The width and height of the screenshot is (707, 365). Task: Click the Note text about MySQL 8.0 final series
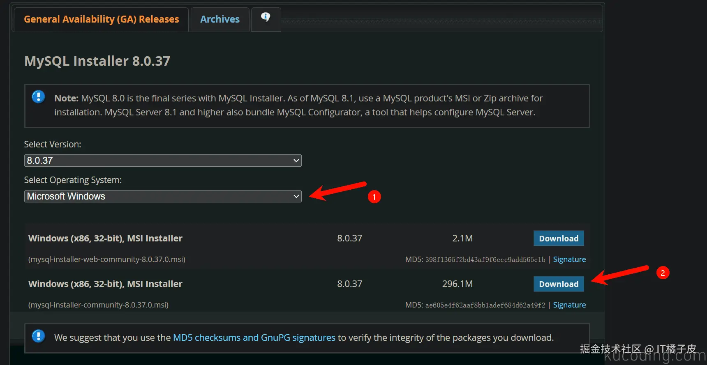[x=298, y=106]
